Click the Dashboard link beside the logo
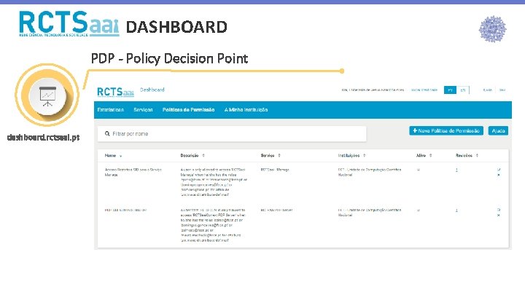525x295 pixels. 152,90
